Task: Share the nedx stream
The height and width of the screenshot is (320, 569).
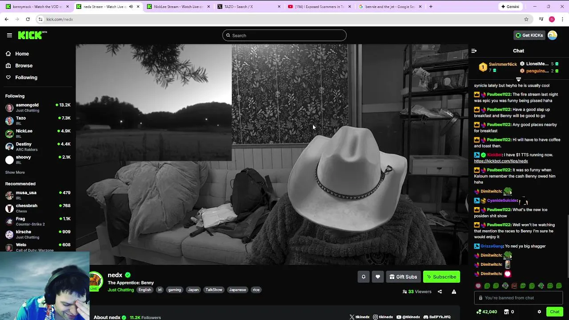Action: (440, 292)
